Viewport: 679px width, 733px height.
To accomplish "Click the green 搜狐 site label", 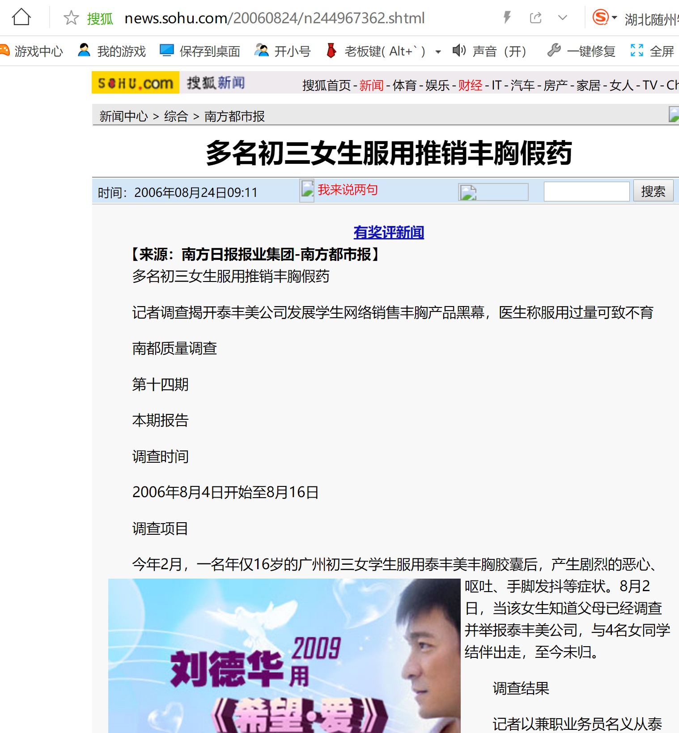I will click(x=100, y=19).
